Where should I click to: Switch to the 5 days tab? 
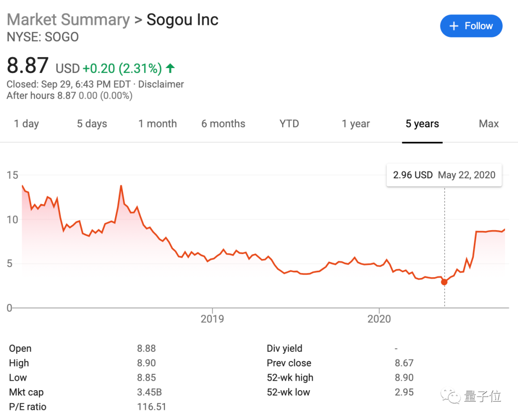pyautogui.click(x=92, y=124)
